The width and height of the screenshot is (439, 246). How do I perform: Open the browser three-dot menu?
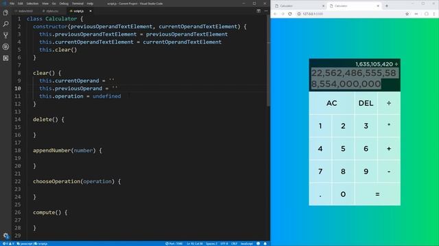click(x=434, y=14)
